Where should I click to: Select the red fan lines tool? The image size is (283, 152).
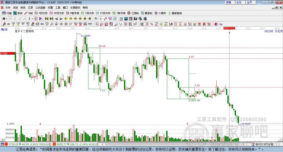pos(102,24)
